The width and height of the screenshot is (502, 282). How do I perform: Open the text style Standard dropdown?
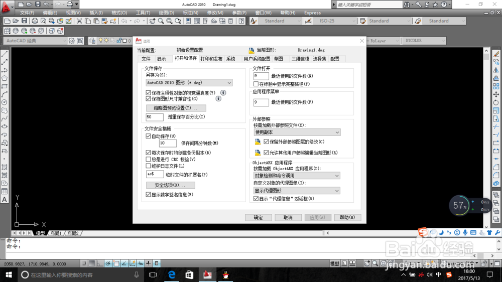pos(280,21)
